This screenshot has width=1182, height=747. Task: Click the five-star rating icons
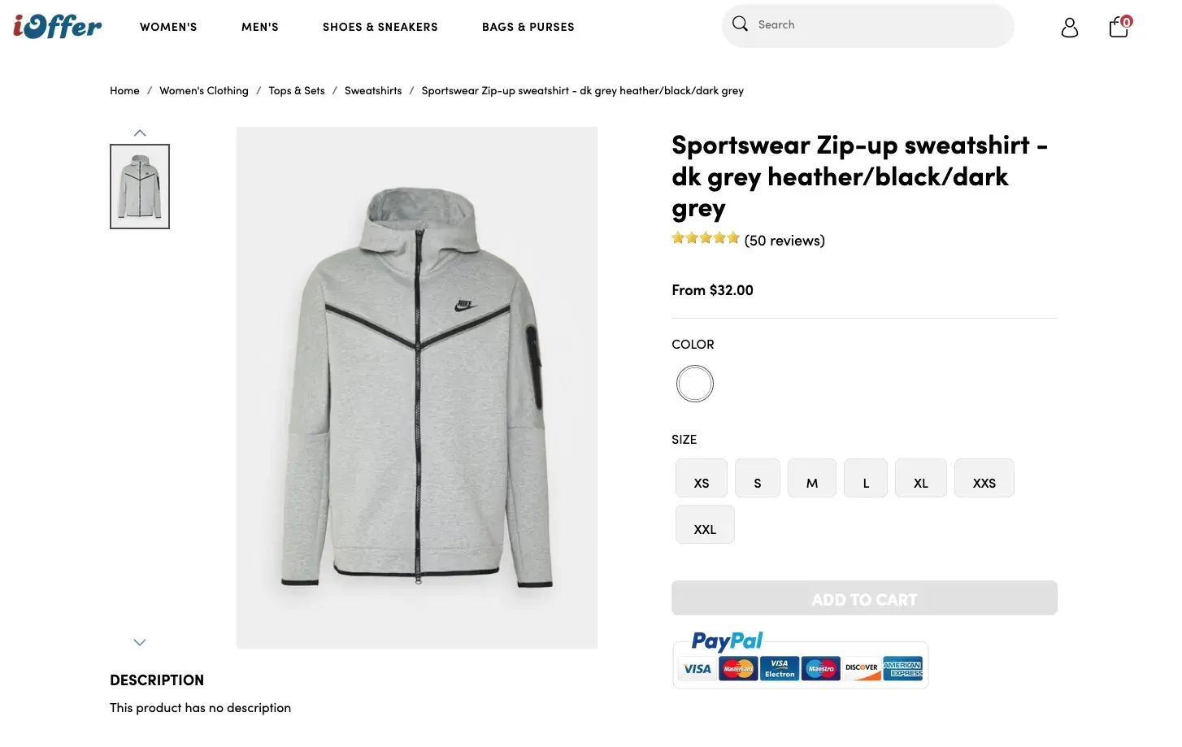point(706,238)
